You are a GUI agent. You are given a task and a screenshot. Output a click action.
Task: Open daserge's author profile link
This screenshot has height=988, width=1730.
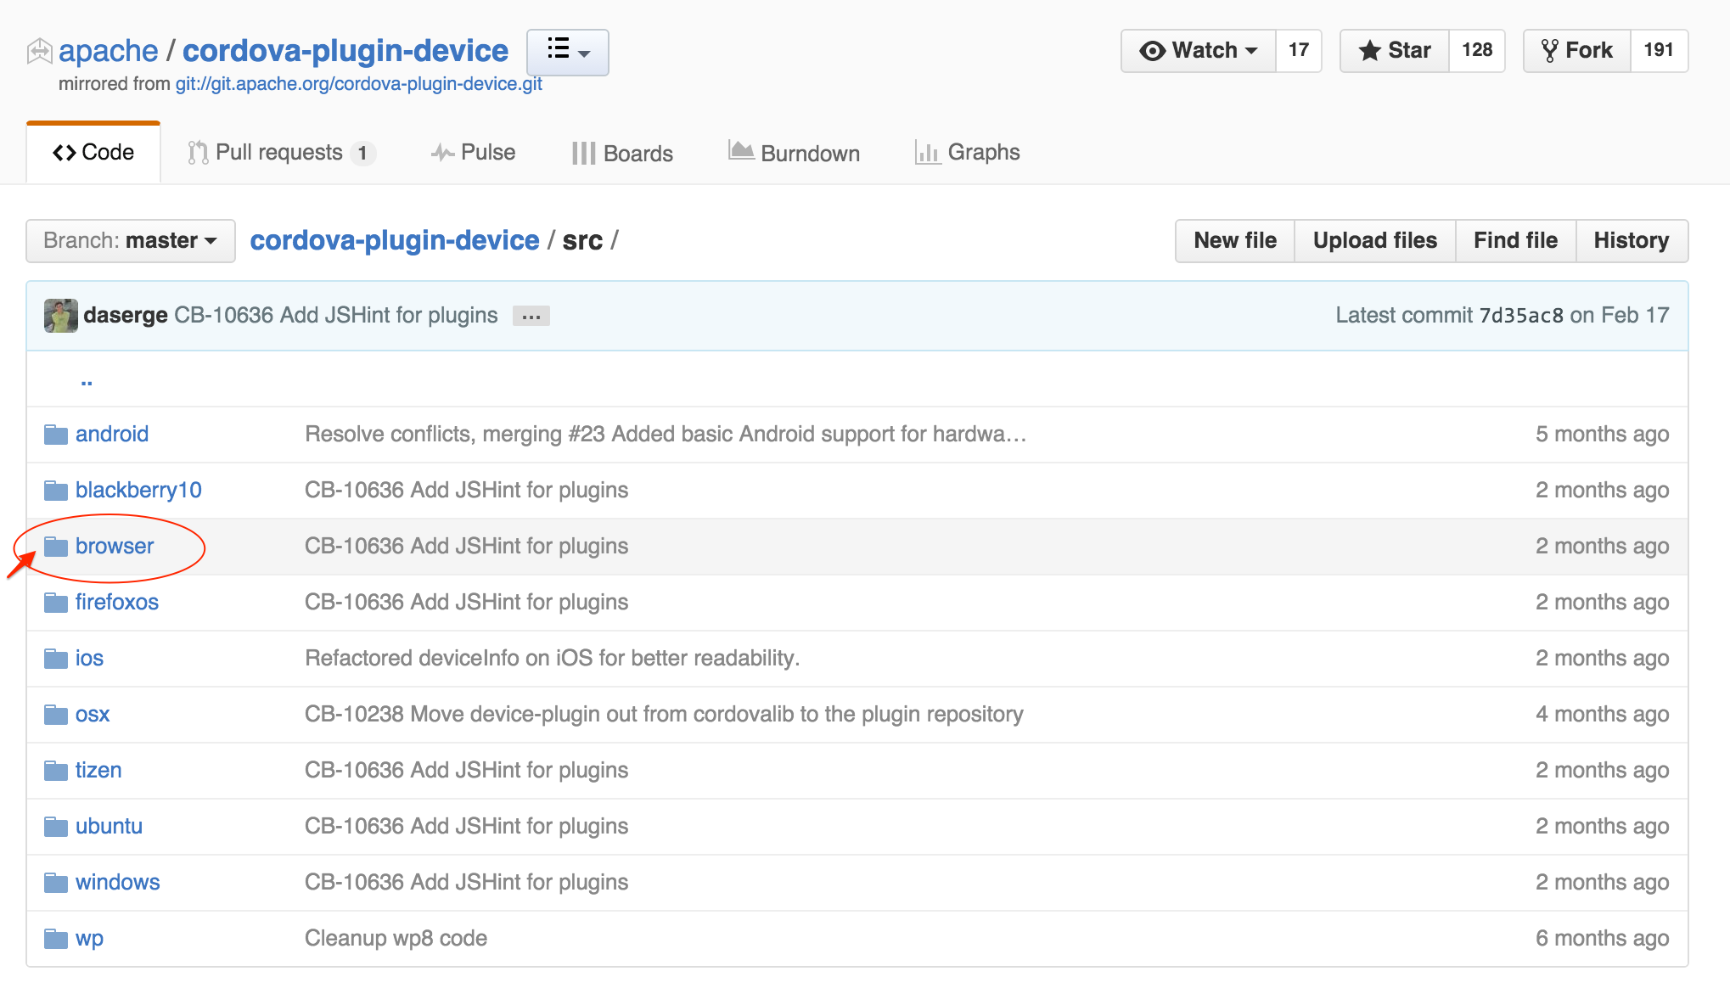pos(126,316)
